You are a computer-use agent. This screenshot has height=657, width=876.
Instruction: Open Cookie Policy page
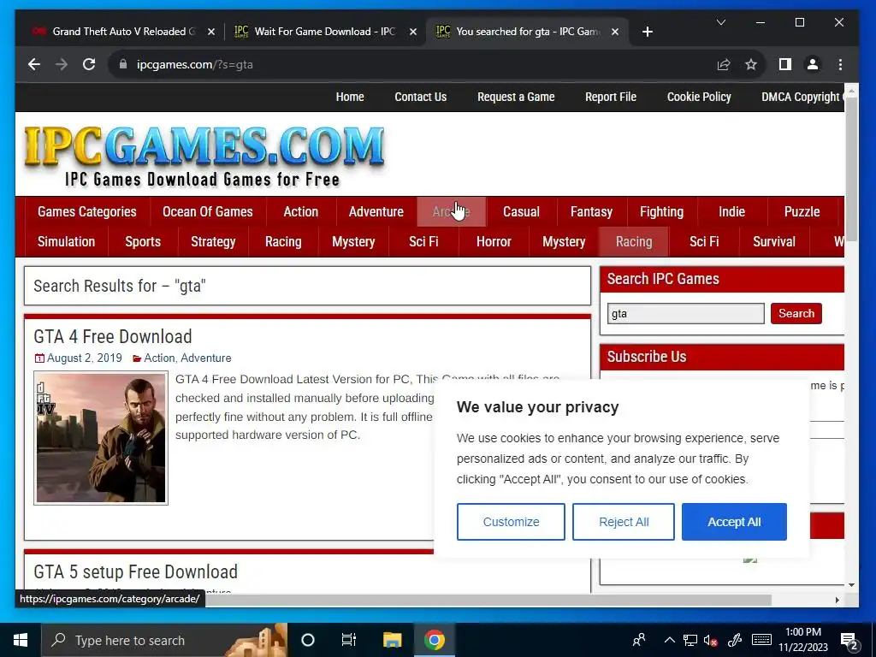pos(699,98)
